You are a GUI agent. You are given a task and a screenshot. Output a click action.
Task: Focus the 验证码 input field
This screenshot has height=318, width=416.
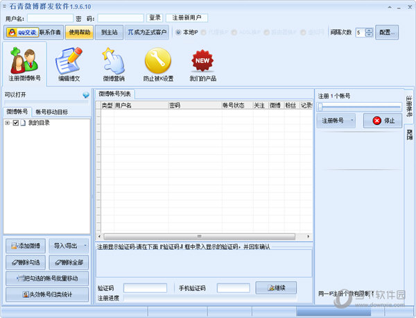[145, 288]
